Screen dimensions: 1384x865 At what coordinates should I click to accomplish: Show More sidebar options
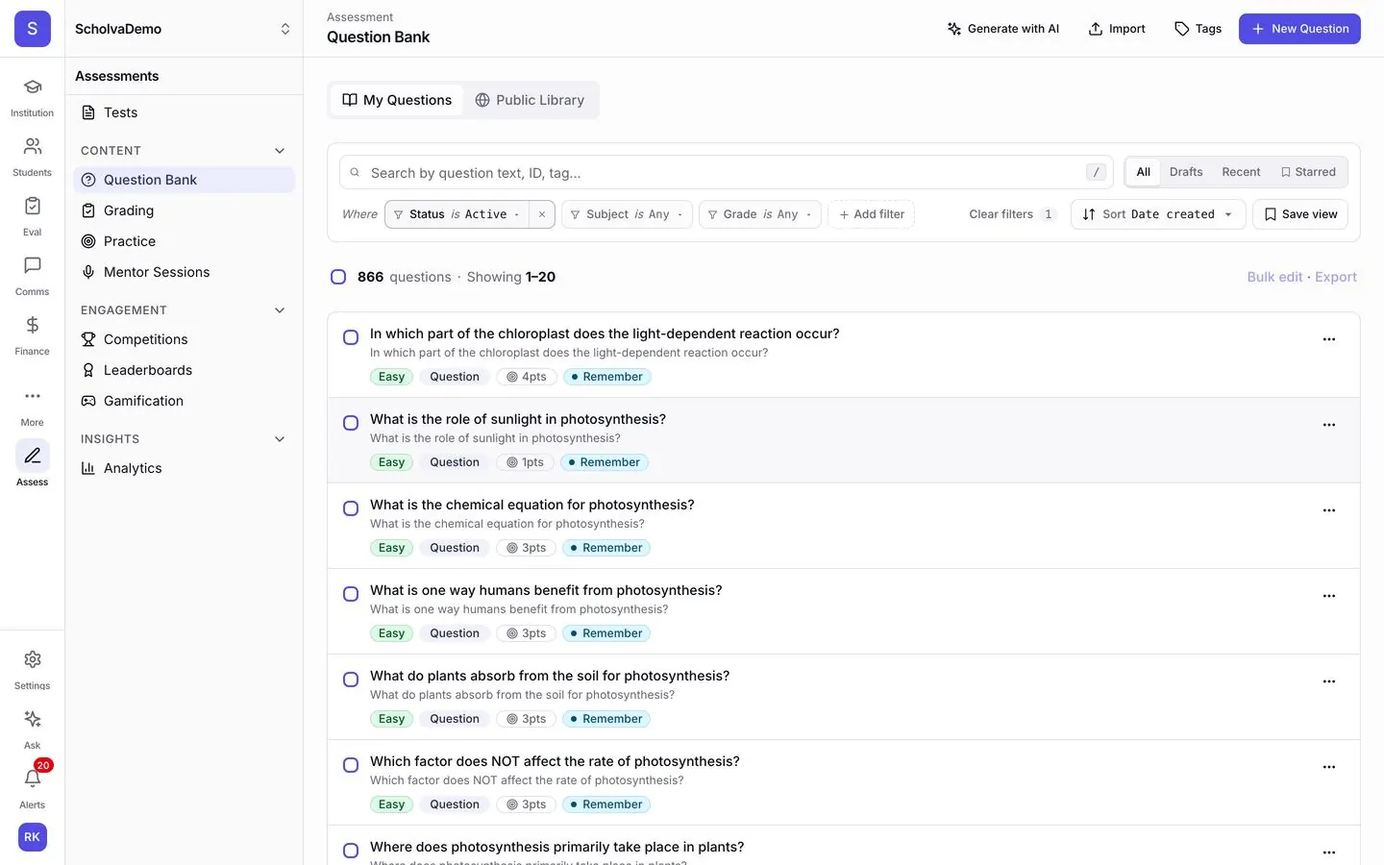pos(32,407)
